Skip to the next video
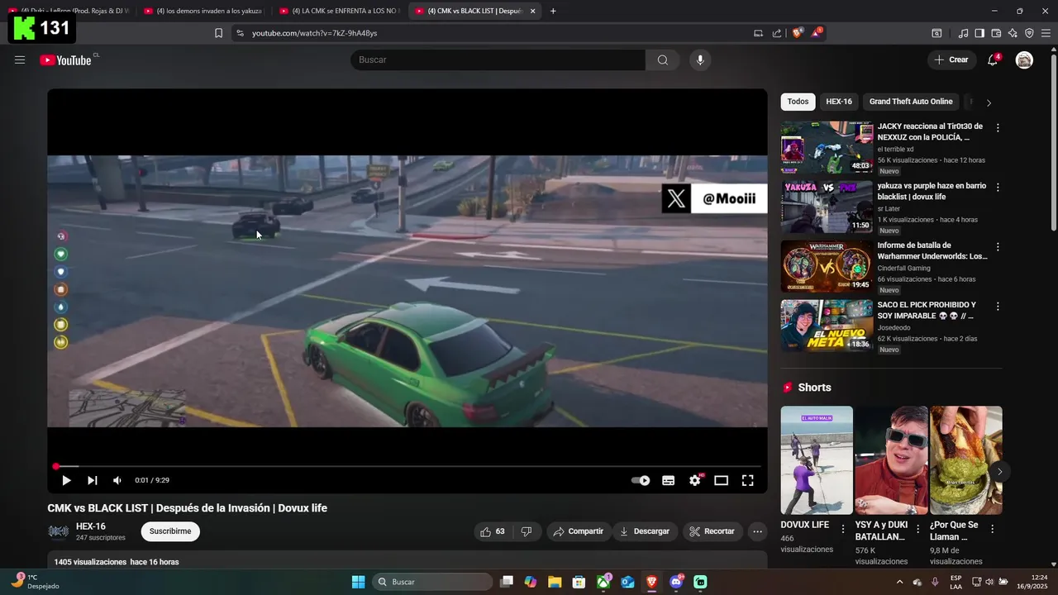 93,480
